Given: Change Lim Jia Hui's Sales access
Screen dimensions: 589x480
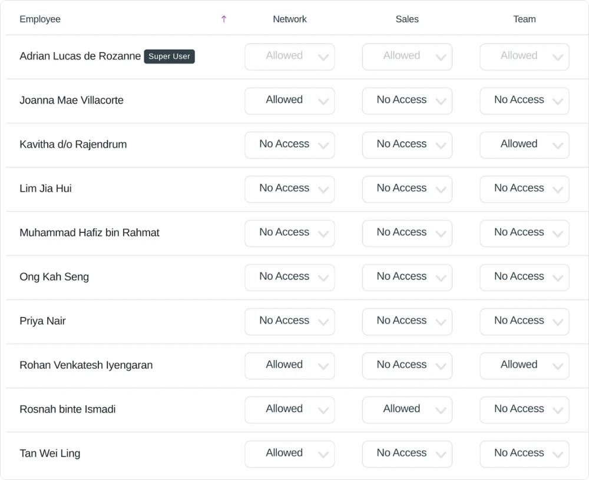Looking at the screenshot, I should pos(407,189).
